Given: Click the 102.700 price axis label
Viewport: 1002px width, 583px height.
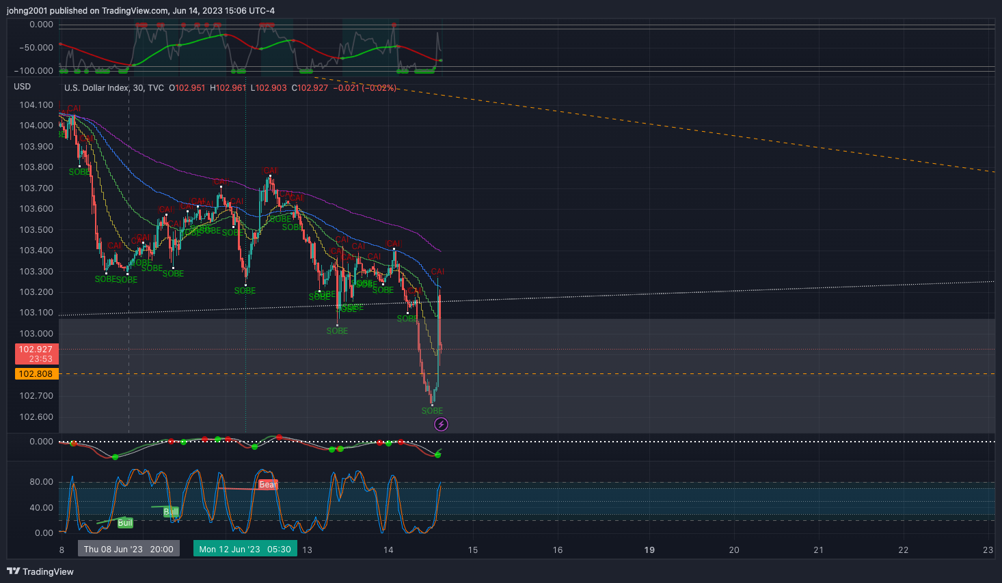Looking at the screenshot, I should click(x=36, y=396).
